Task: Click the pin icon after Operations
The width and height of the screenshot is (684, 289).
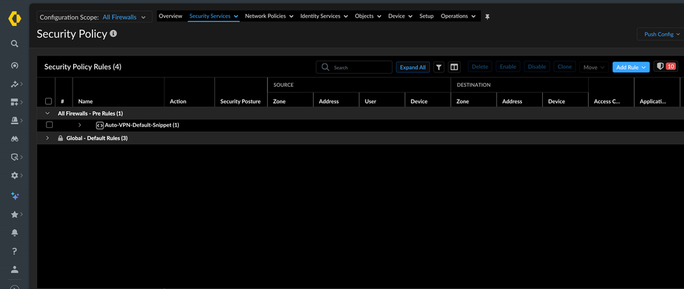Action: click(x=487, y=16)
